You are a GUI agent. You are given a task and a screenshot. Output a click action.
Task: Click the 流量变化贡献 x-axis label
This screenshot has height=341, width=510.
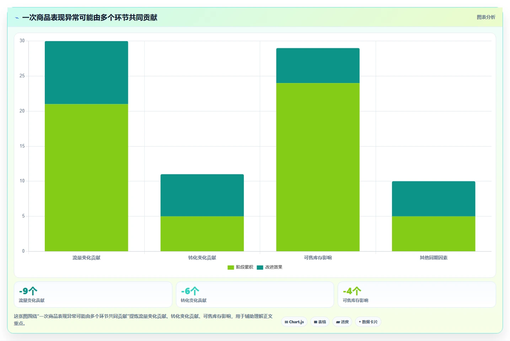click(86, 258)
